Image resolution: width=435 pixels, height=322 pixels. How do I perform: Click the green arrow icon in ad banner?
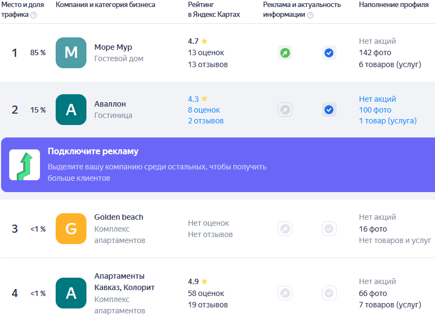pos(25,165)
